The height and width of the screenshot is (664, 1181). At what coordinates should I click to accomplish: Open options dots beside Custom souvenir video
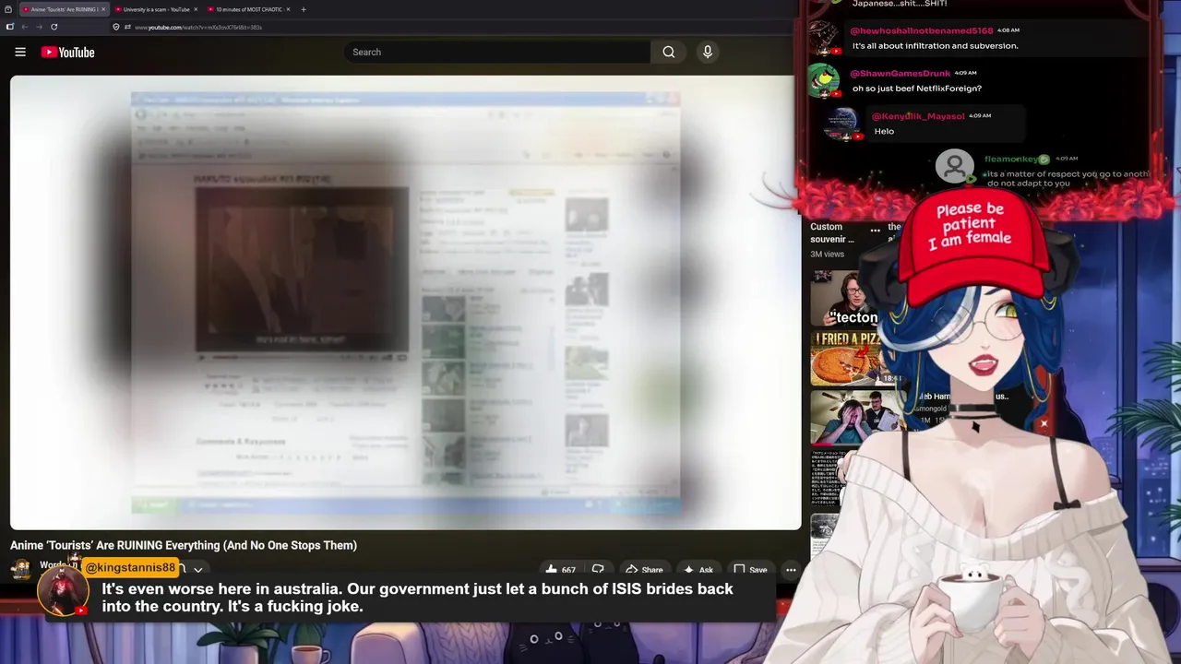coord(875,231)
